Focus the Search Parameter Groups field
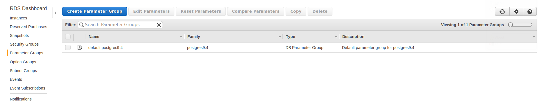 (x=120, y=25)
